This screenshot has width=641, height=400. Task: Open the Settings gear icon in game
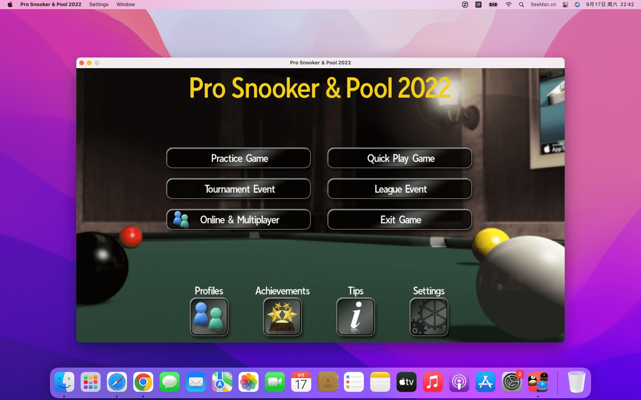(429, 317)
